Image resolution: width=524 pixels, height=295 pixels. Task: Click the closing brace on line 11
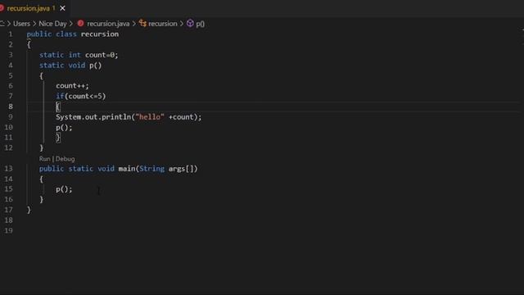58,138
